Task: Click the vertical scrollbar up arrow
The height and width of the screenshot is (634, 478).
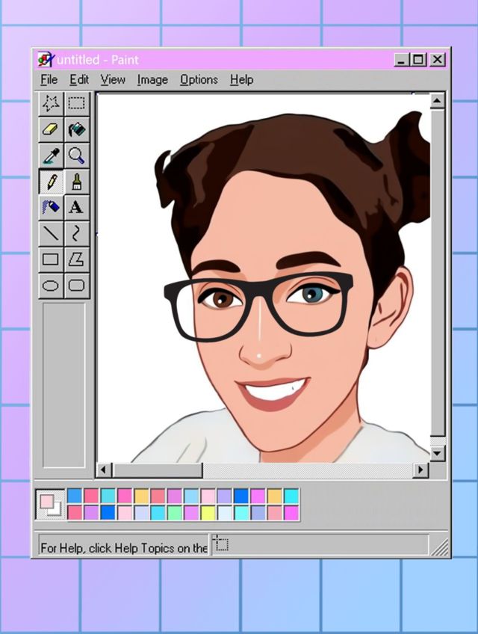Action: (437, 101)
